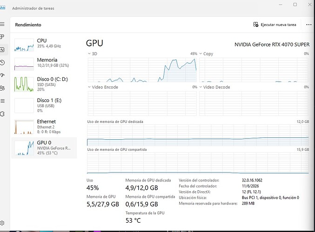Open the Details list icon

pyautogui.click(x=2, y=101)
